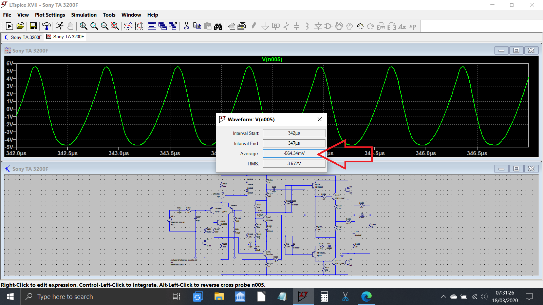The width and height of the screenshot is (543, 305).
Task: Click the 342.5µs time axis label
Action: pos(68,153)
